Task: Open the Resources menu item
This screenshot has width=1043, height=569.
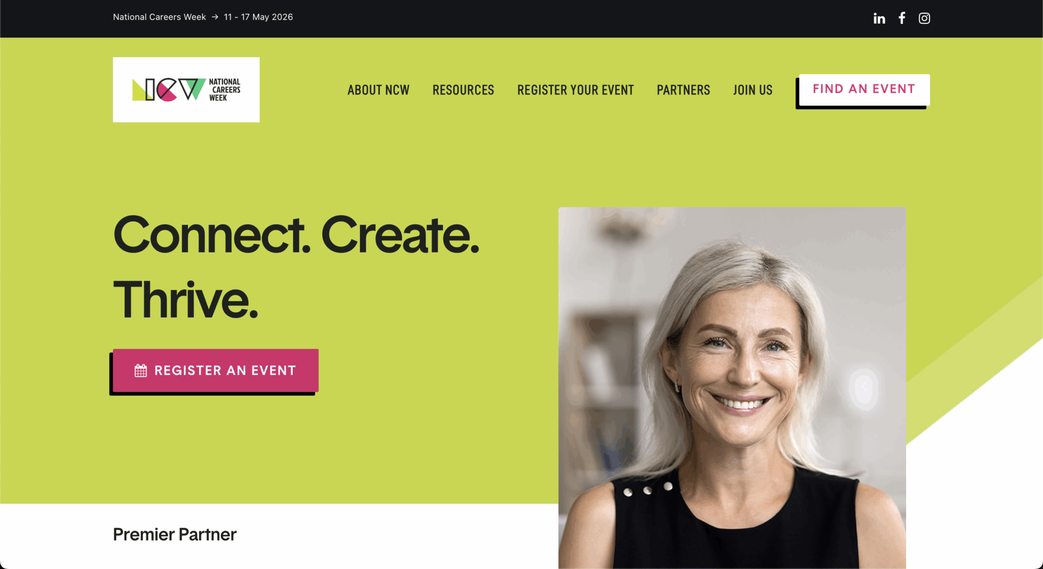Action: pos(463,90)
